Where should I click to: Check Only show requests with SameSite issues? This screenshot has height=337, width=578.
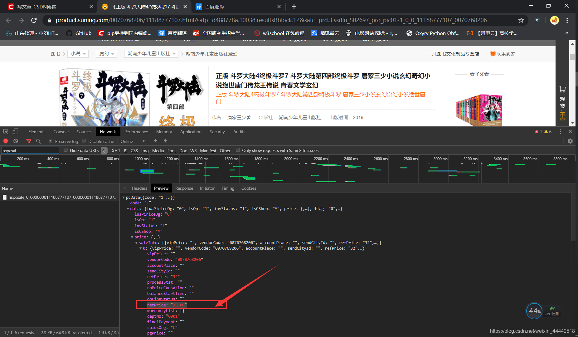(x=238, y=150)
